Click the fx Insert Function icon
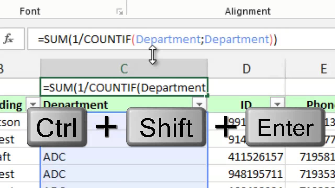The image size is (335, 188). [8, 39]
